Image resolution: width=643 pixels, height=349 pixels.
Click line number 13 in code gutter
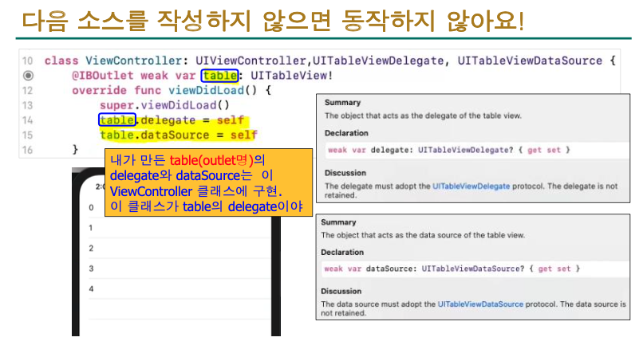click(x=27, y=105)
